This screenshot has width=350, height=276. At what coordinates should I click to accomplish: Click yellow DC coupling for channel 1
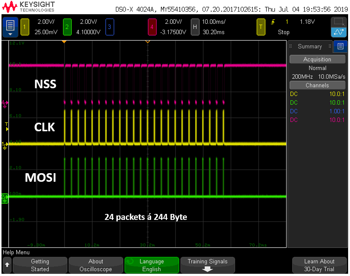coord(294,94)
